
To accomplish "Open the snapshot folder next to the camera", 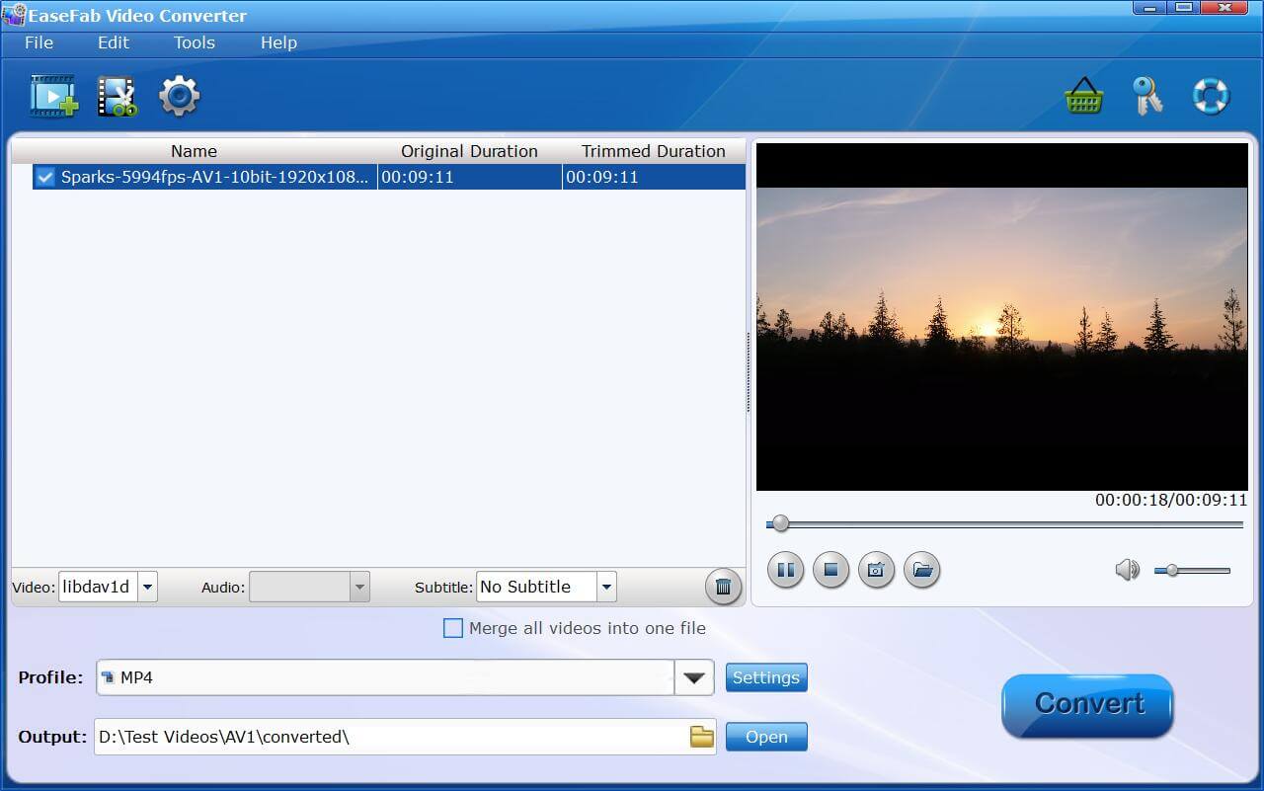I will [x=921, y=570].
